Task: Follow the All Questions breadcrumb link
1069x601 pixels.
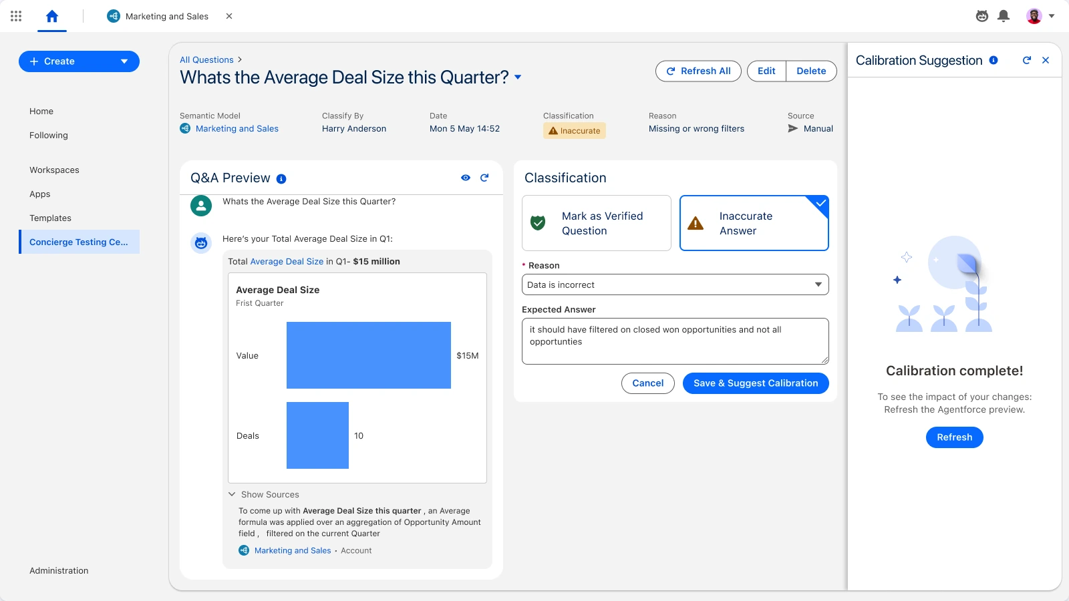Action: tap(206, 60)
